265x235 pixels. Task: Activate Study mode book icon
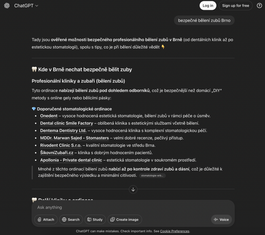(x=95, y=220)
